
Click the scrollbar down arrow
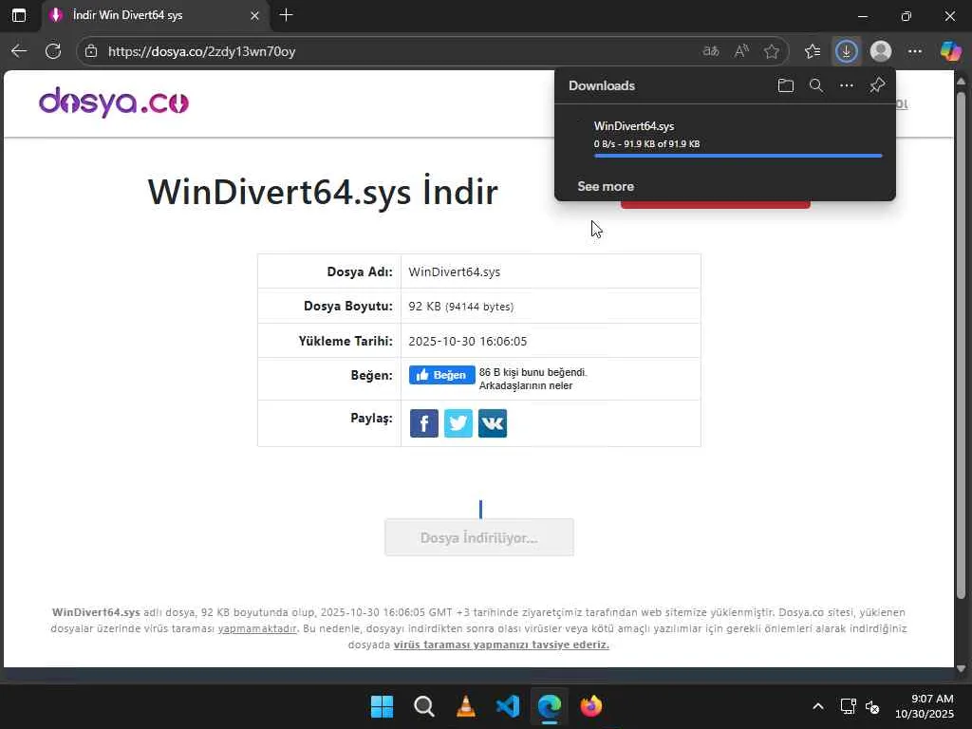click(x=961, y=668)
